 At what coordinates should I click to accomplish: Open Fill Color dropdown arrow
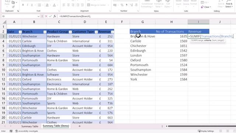[51, 5]
